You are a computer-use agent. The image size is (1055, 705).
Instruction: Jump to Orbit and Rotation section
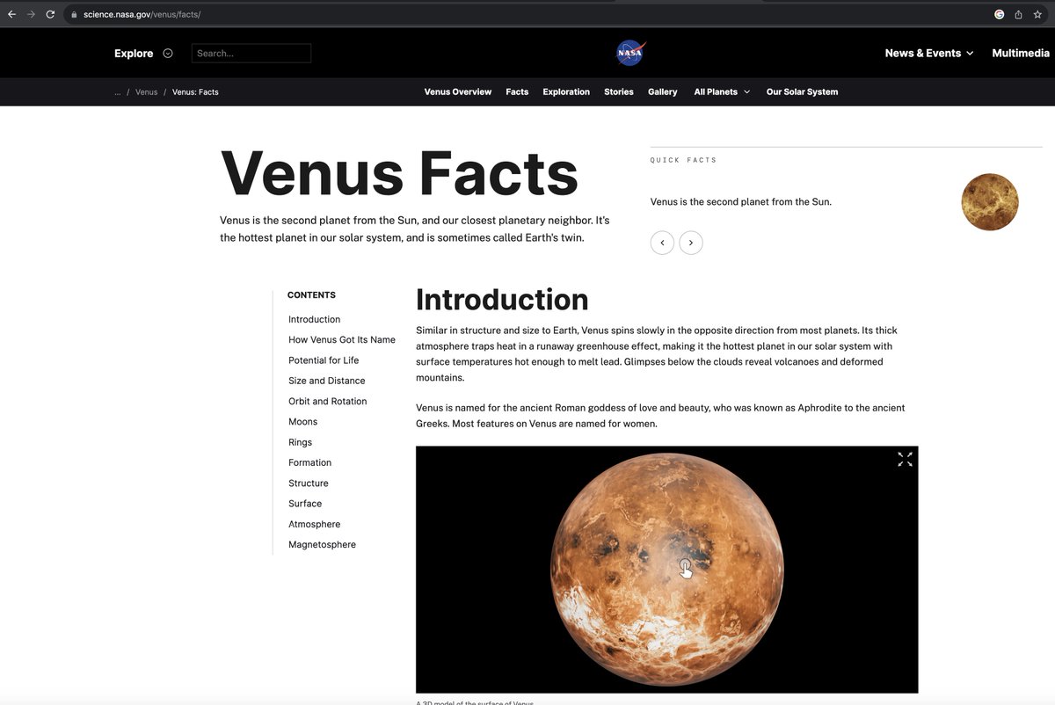pos(327,402)
